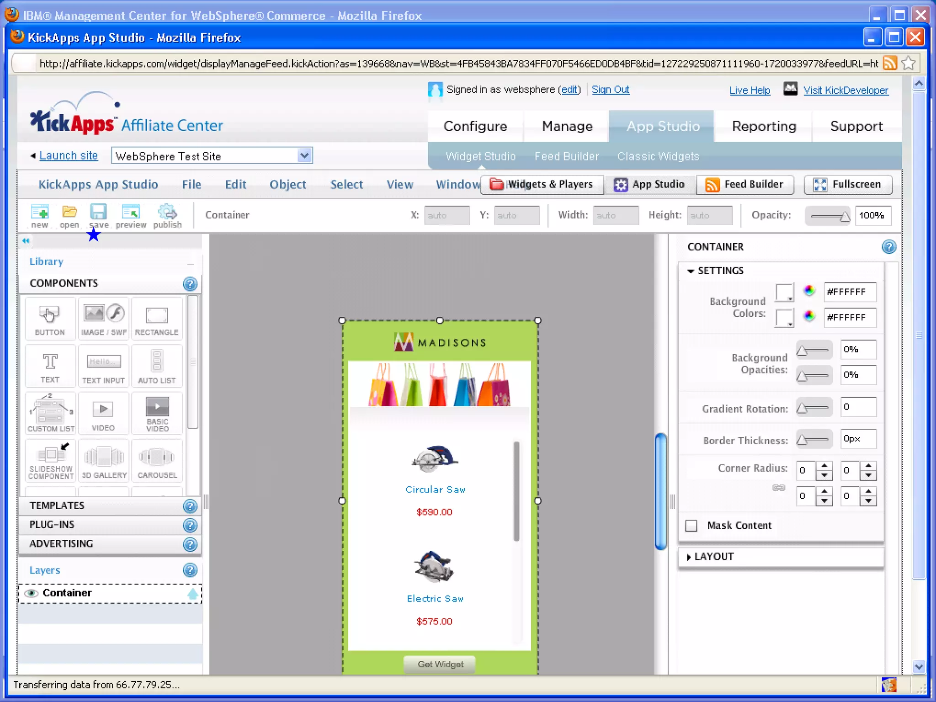Viewport: 936px width, 702px height.
Task: Toggle the corner radius link icon
Action: (x=779, y=488)
